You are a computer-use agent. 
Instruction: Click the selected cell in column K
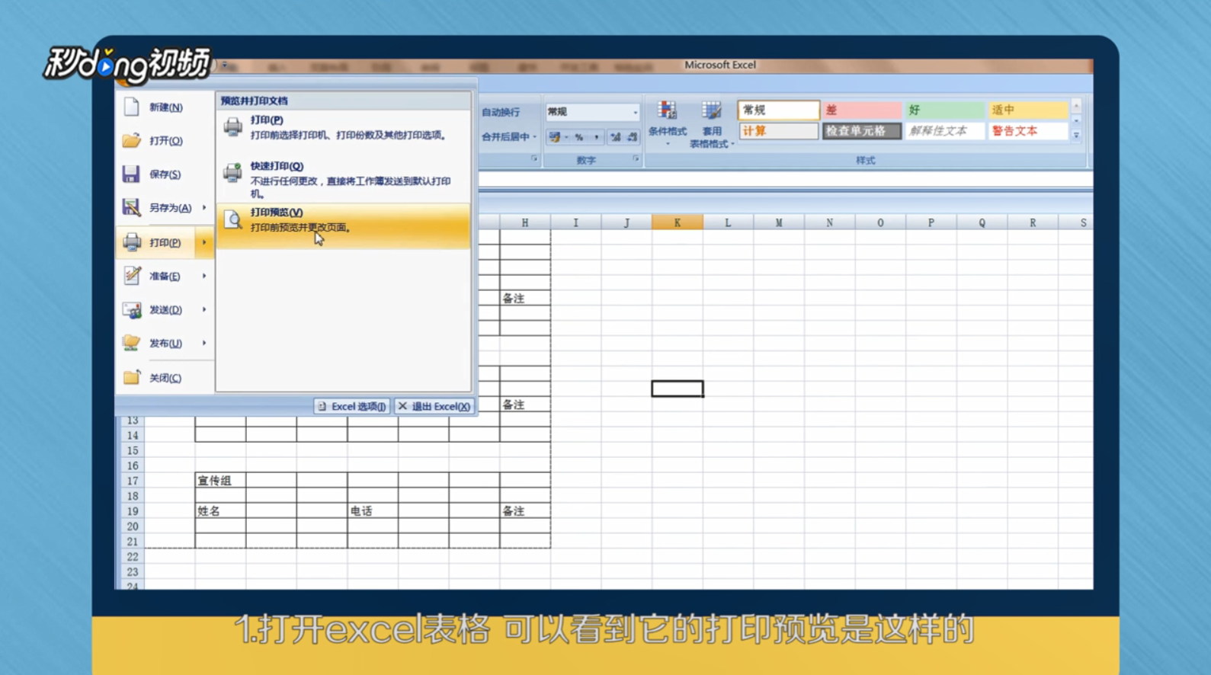677,389
